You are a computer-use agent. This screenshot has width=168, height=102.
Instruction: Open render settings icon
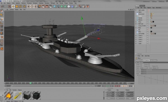pyautogui.click(x=50, y=6)
